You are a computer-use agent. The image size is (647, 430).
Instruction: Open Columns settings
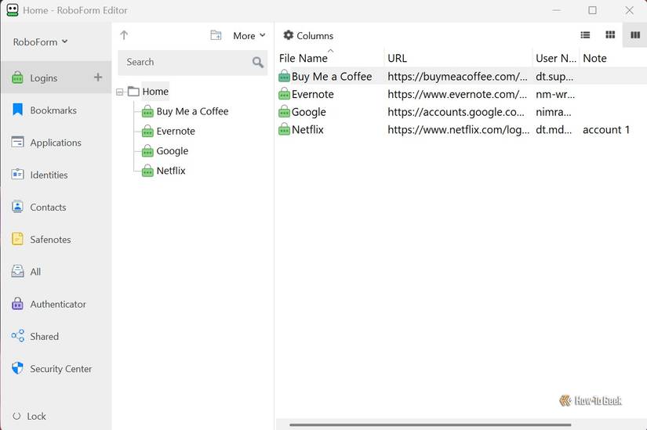pyautogui.click(x=308, y=36)
